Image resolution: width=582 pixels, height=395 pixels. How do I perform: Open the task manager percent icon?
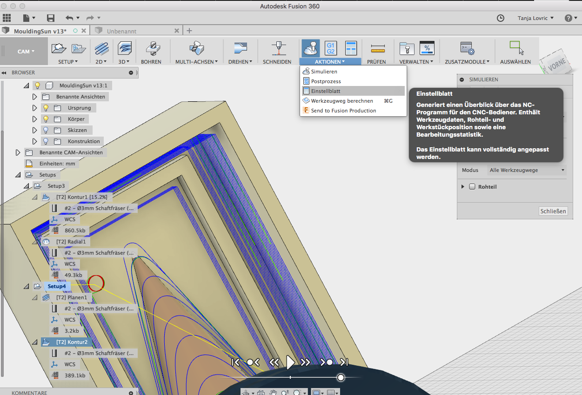(427, 48)
